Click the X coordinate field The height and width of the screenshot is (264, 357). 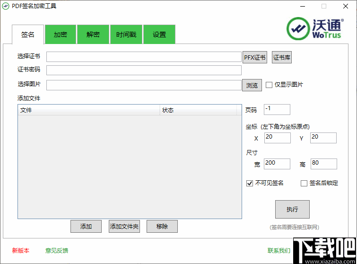pos(277,138)
